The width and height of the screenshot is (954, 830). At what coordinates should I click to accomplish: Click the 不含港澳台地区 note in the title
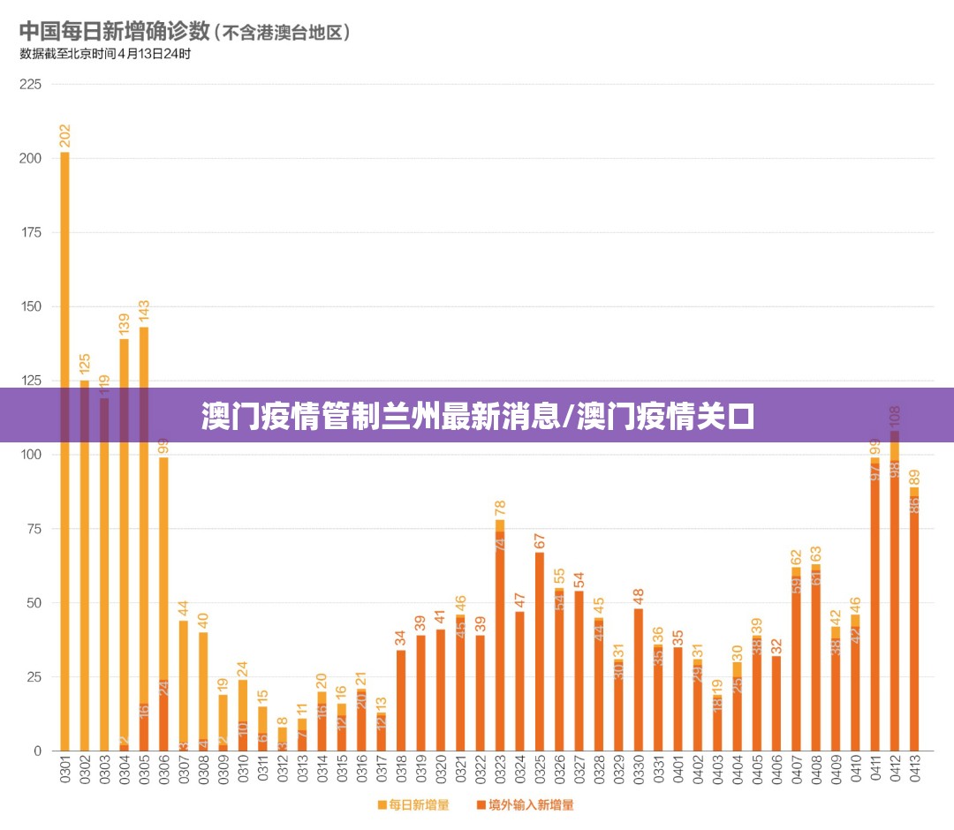(285, 33)
